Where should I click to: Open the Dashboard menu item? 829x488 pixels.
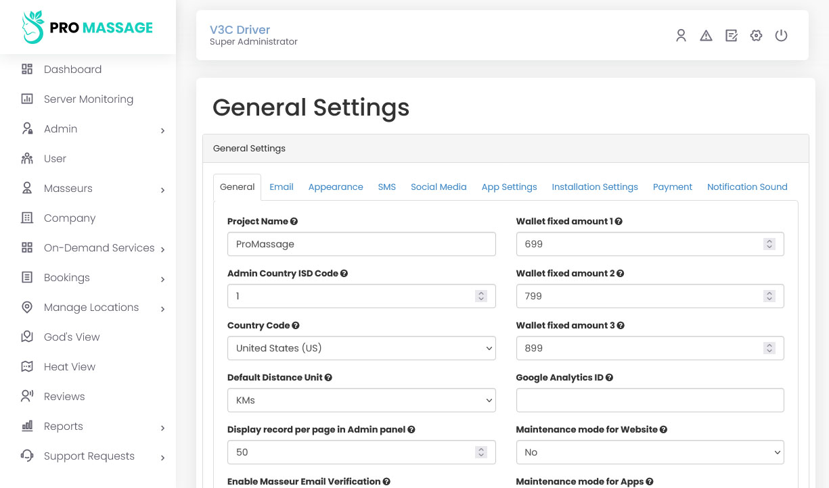click(x=72, y=69)
